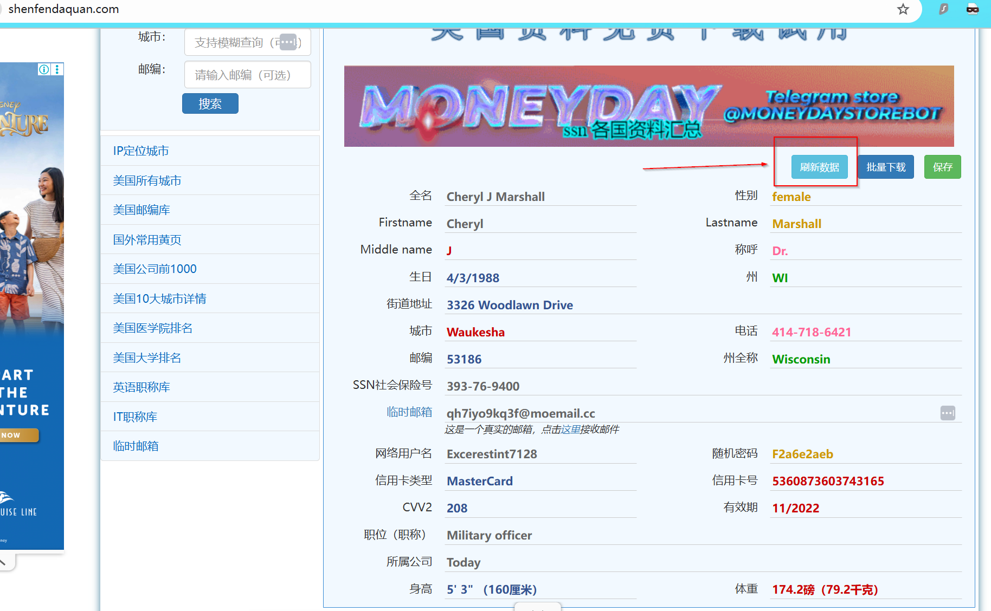Click the state abbreviation field WI
The width and height of the screenshot is (991, 611).
[866, 278]
